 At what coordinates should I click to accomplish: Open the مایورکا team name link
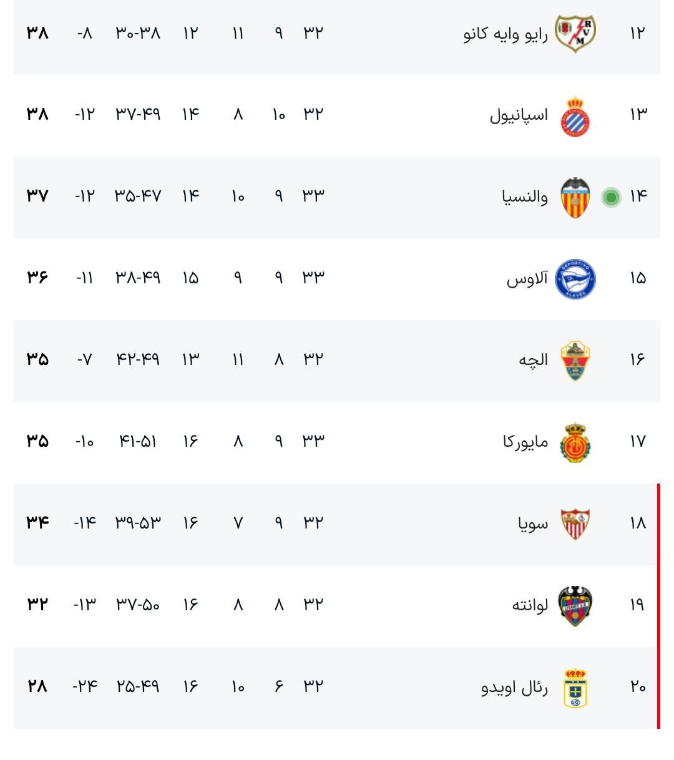coord(525,442)
